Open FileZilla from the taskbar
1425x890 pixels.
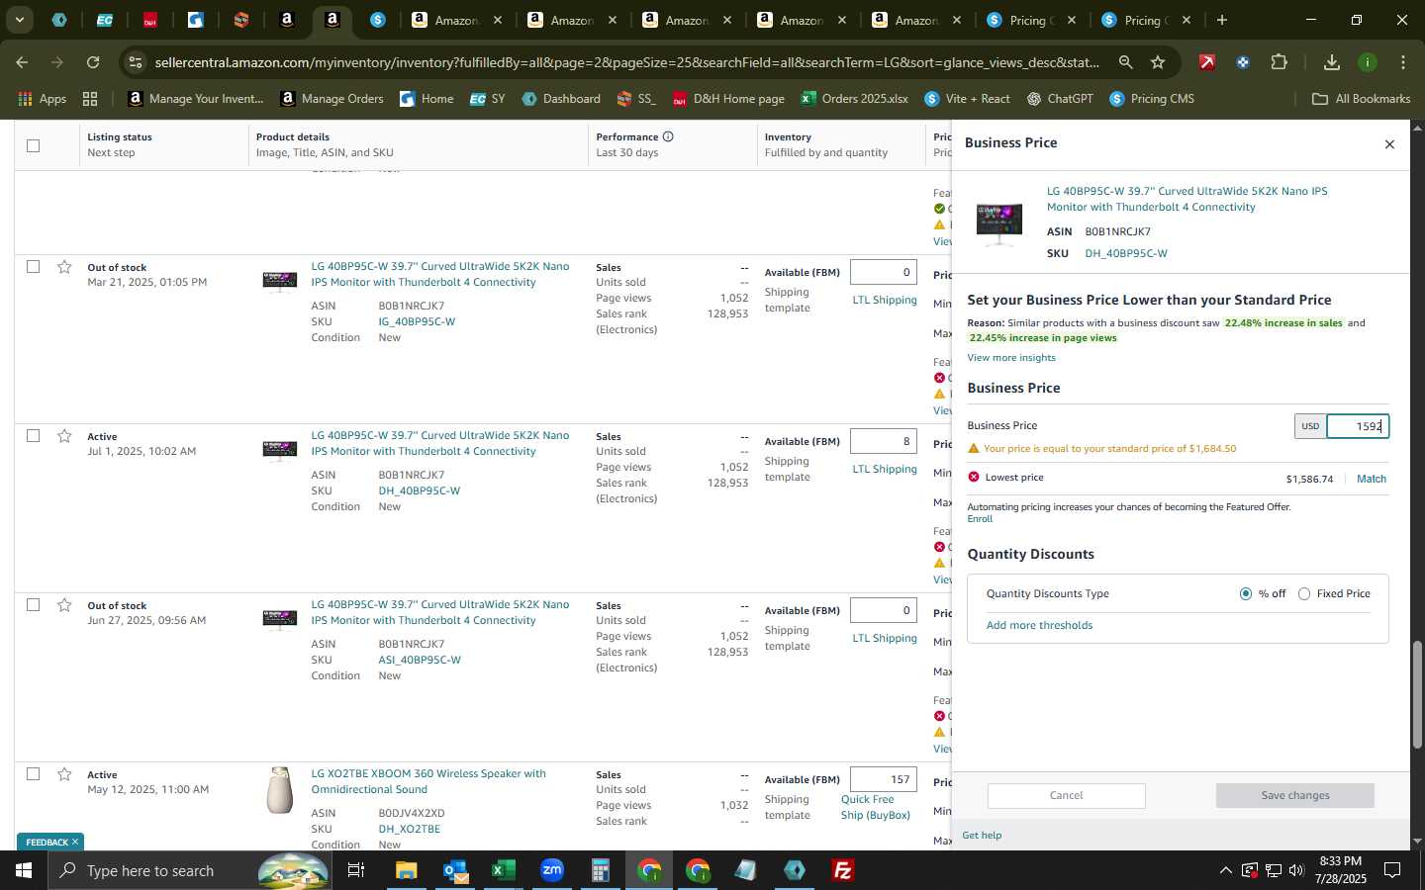[x=843, y=870]
